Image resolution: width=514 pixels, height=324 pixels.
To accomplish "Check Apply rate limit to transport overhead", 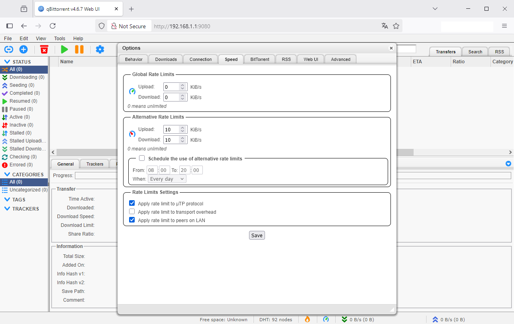I will 132,212.
